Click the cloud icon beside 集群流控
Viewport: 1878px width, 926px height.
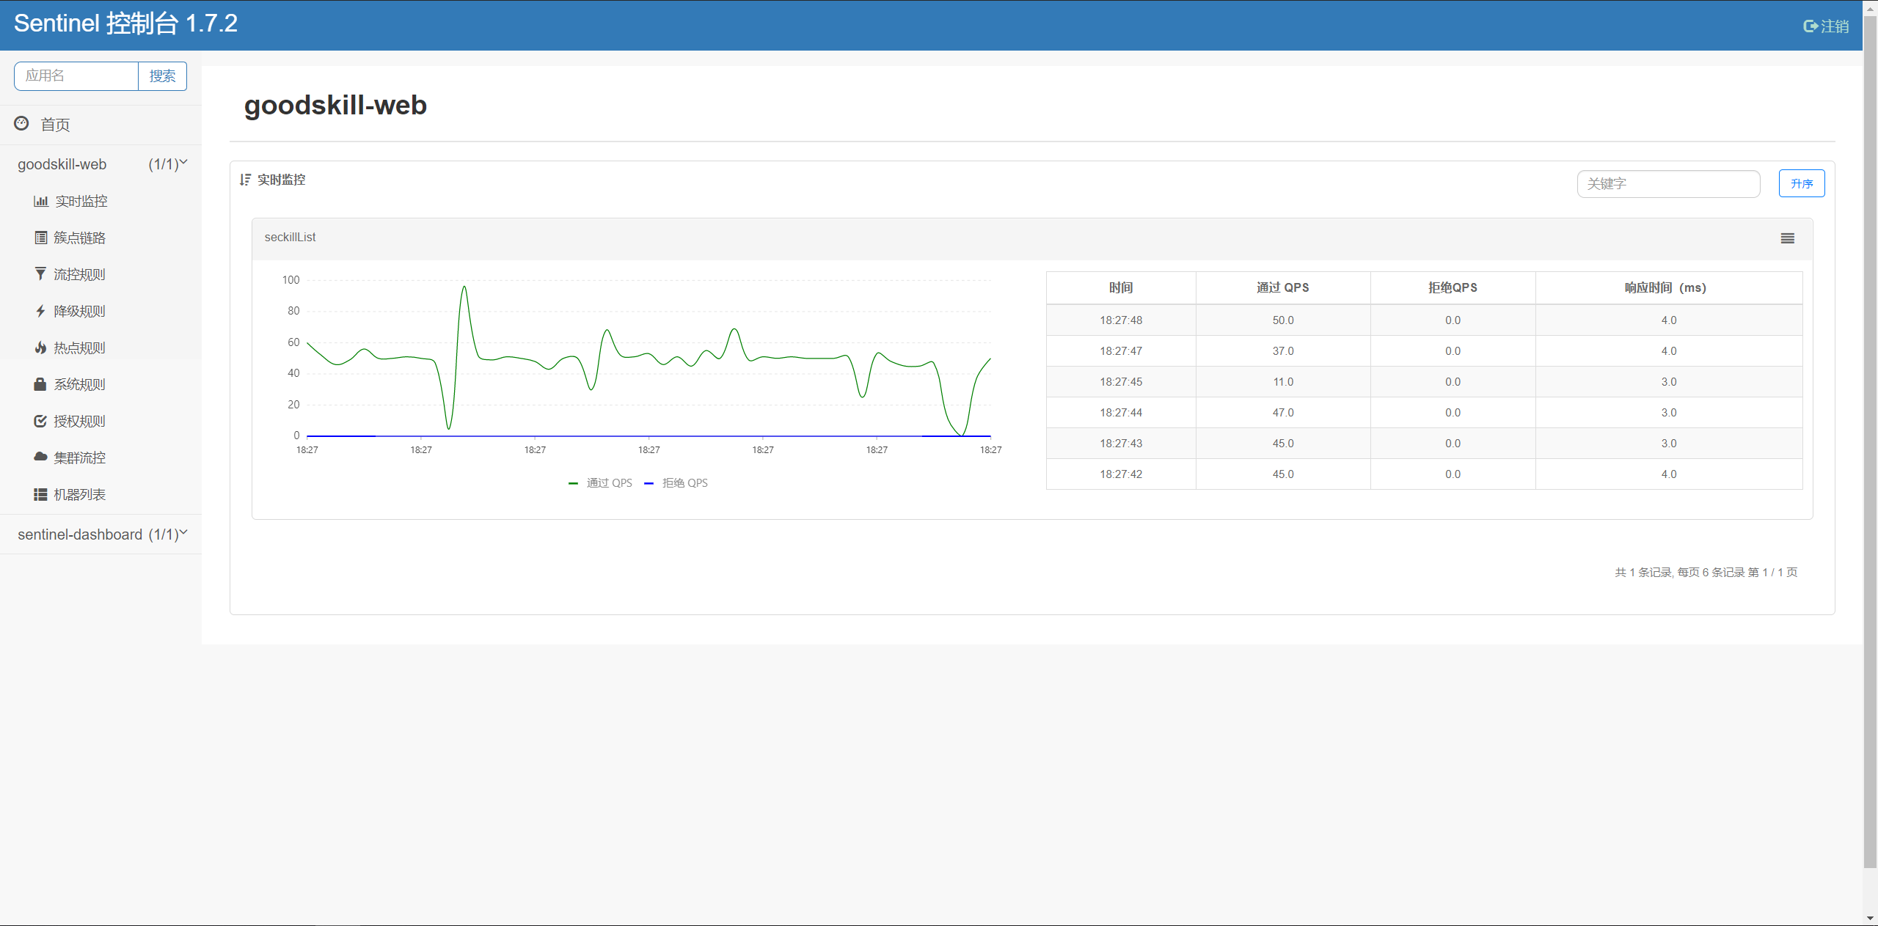40,457
